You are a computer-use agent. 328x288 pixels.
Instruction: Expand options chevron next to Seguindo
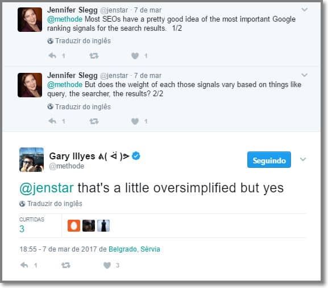[303, 159]
